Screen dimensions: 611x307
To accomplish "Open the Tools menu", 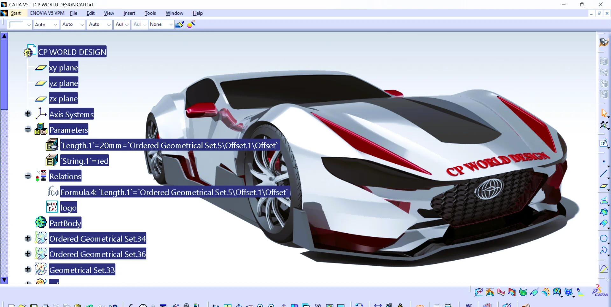I will tap(150, 13).
